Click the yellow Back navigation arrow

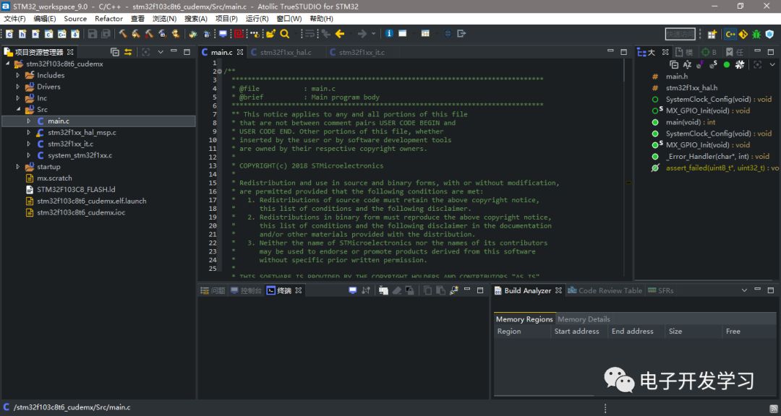click(x=340, y=34)
